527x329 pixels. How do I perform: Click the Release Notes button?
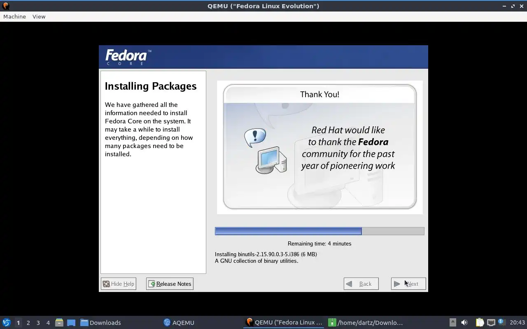click(x=170, y=284)
